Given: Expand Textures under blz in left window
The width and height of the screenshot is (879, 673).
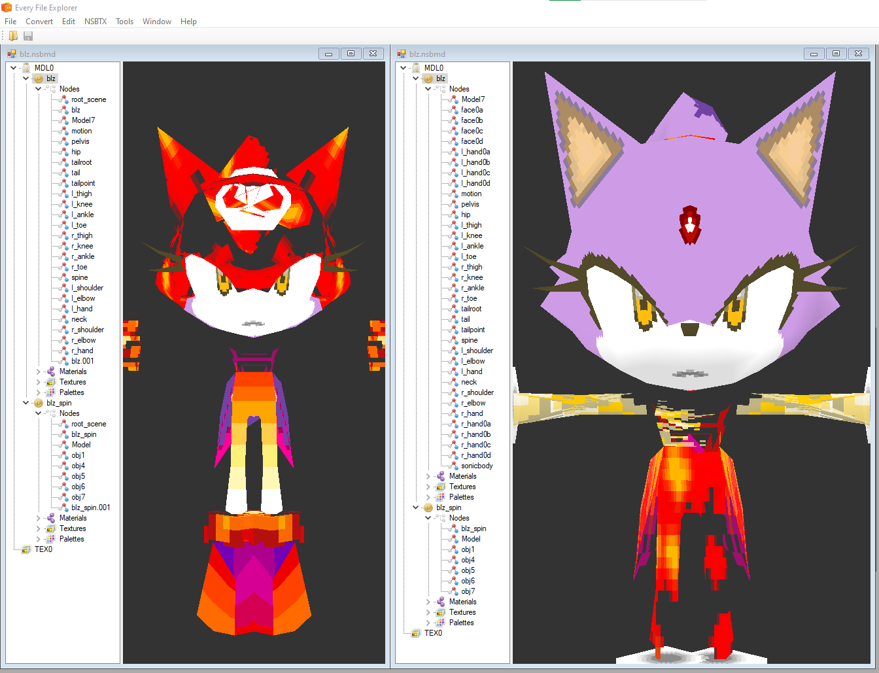Looking at the screenshot, I should (38, 382).
